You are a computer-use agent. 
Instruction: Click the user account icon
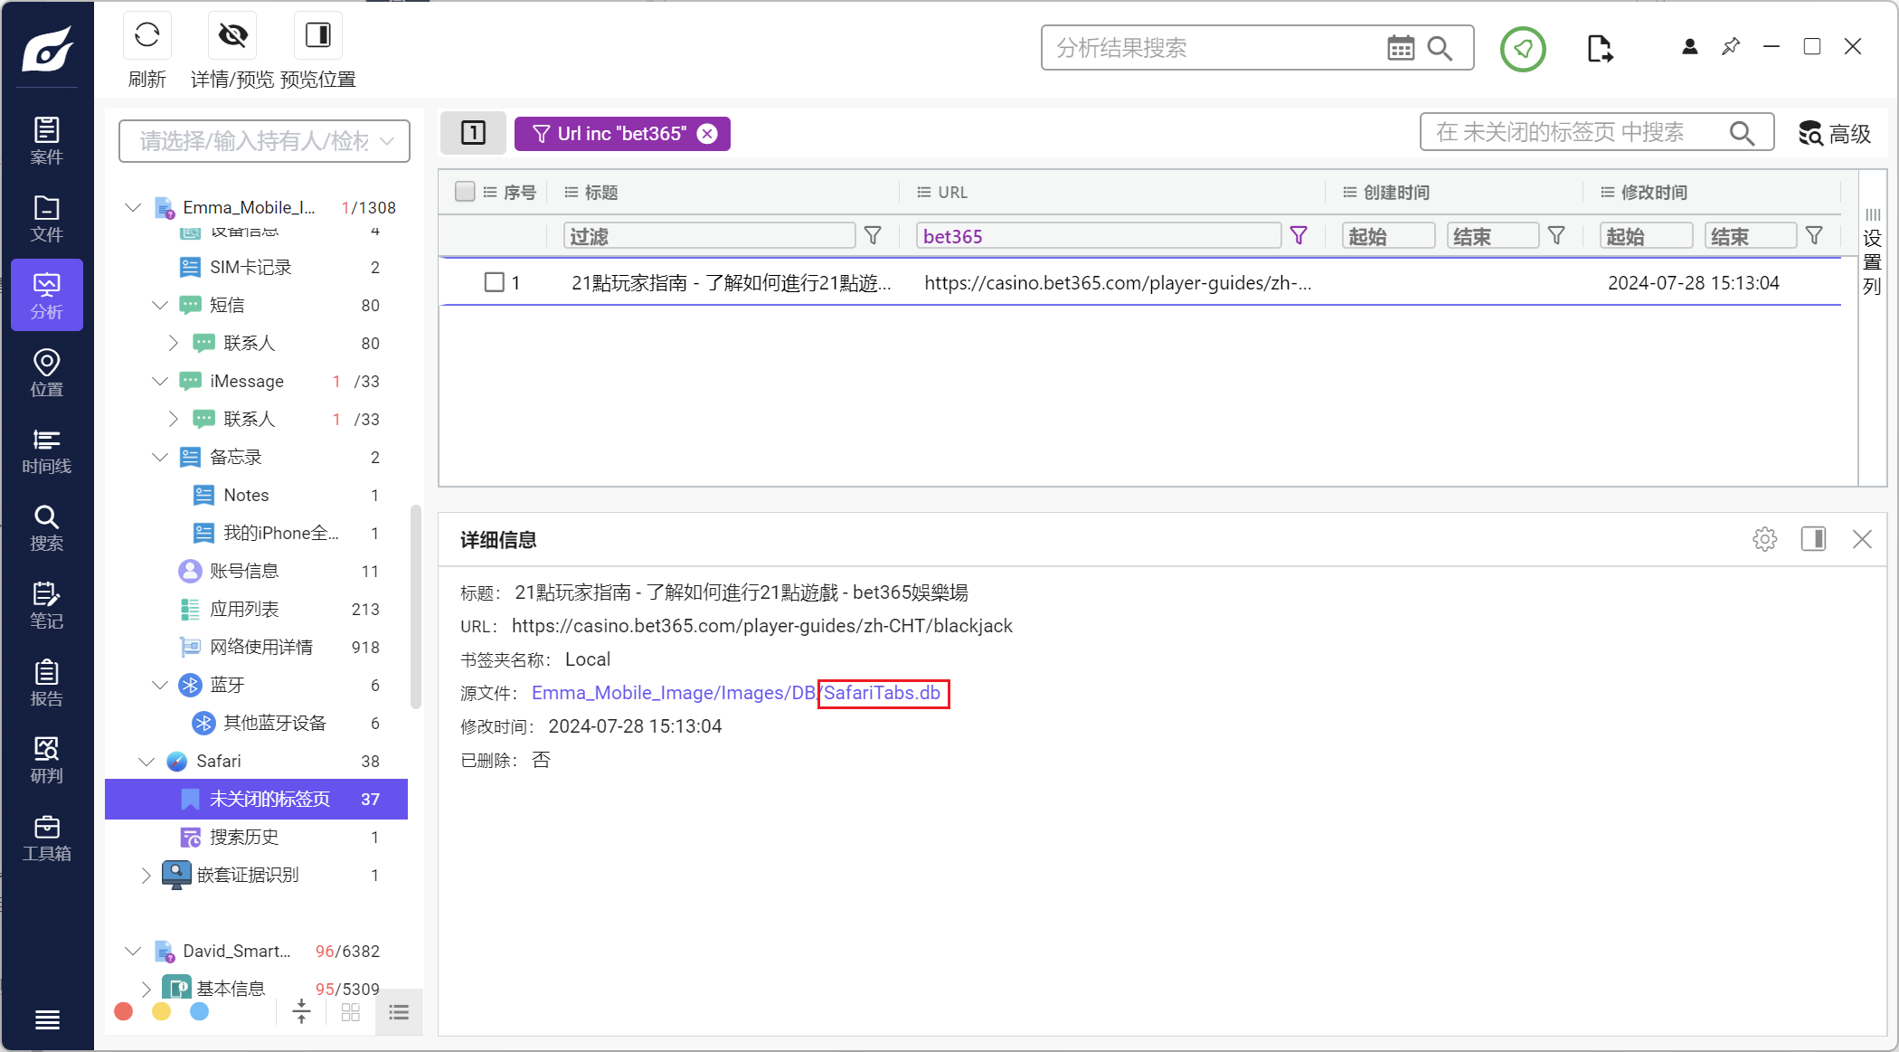(1689, 47)
